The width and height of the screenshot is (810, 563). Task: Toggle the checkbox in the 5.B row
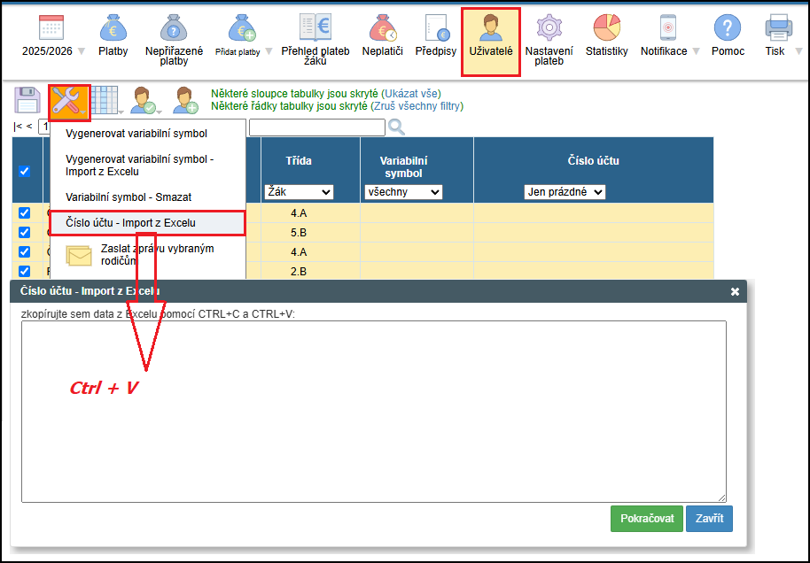(25, 232)
